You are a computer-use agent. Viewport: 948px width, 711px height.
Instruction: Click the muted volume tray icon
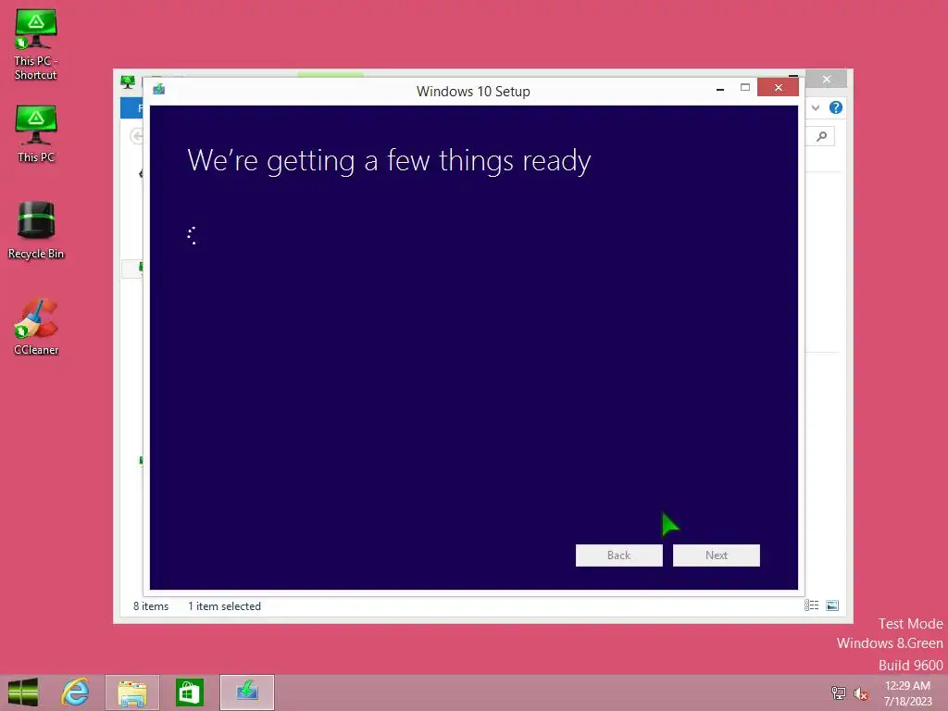(860, 693)
